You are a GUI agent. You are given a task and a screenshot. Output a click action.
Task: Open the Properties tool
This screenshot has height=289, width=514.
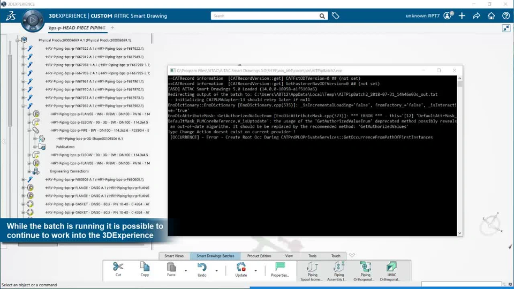280,270
